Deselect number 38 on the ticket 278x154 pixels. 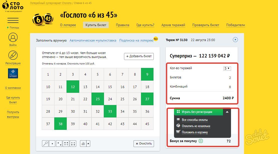pos(60,124)
